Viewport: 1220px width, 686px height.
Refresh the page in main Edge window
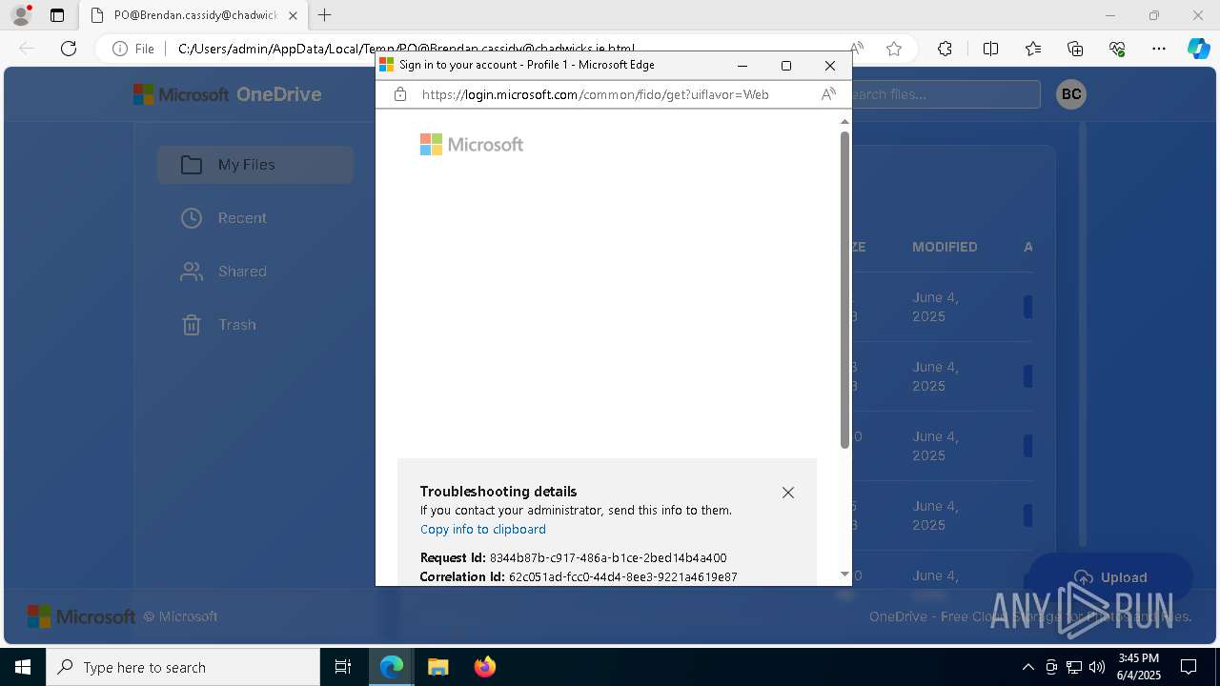pos(69,49)
